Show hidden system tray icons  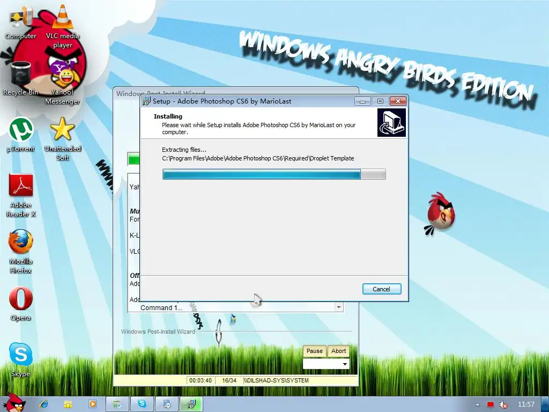[477, 404]
